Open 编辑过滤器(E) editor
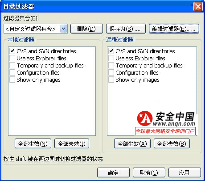The width and height of the screenshot is (205, 181). [174, 29]
